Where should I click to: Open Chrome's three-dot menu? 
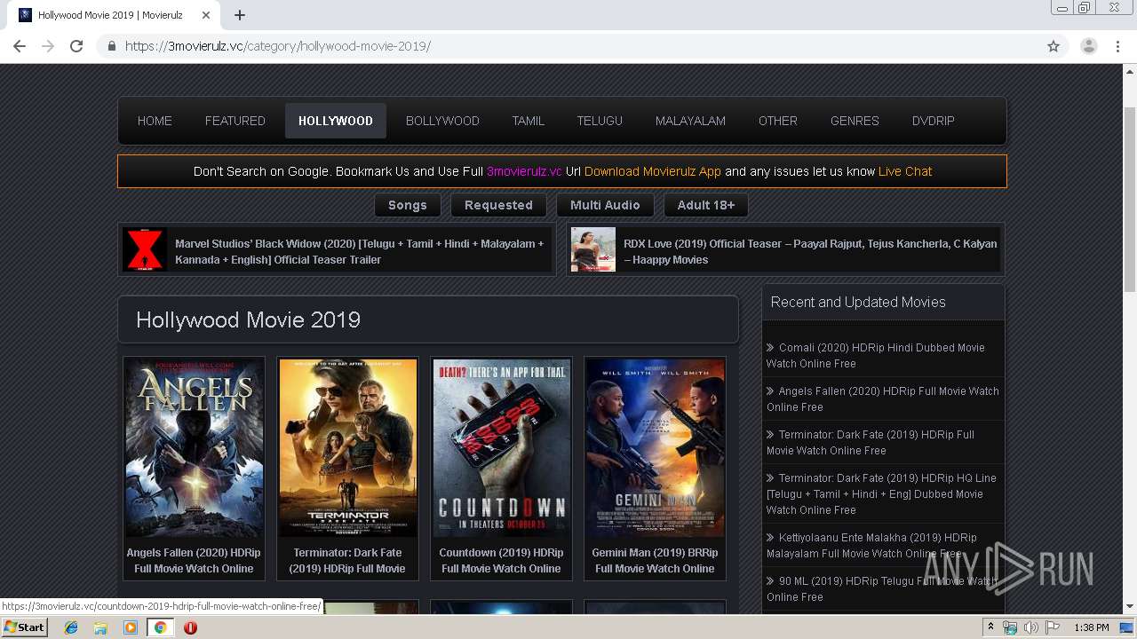tap(1117, 46)
